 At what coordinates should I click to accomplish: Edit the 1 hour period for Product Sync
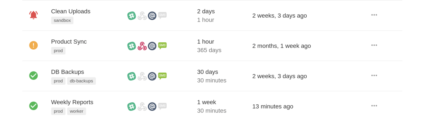[206, 42]
